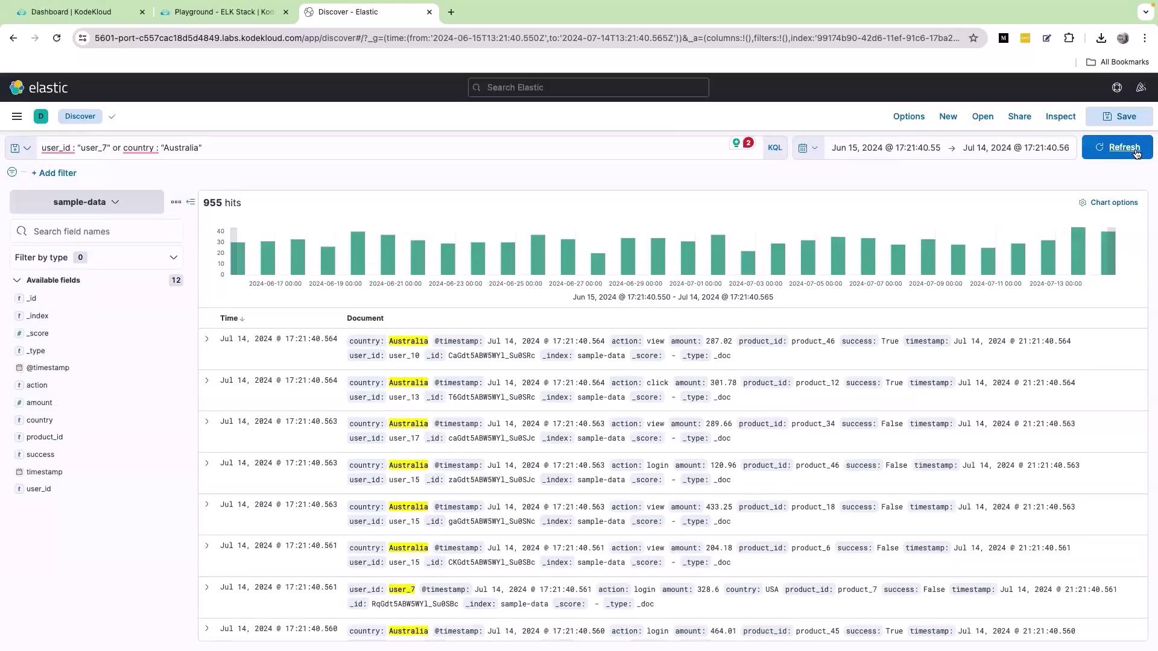Open the help menu icon

pyautogui.click(x=1116, y=87)
